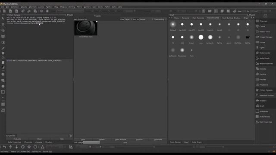
Task: Open the Descending sort order dropdown
Action: (160, 19)
